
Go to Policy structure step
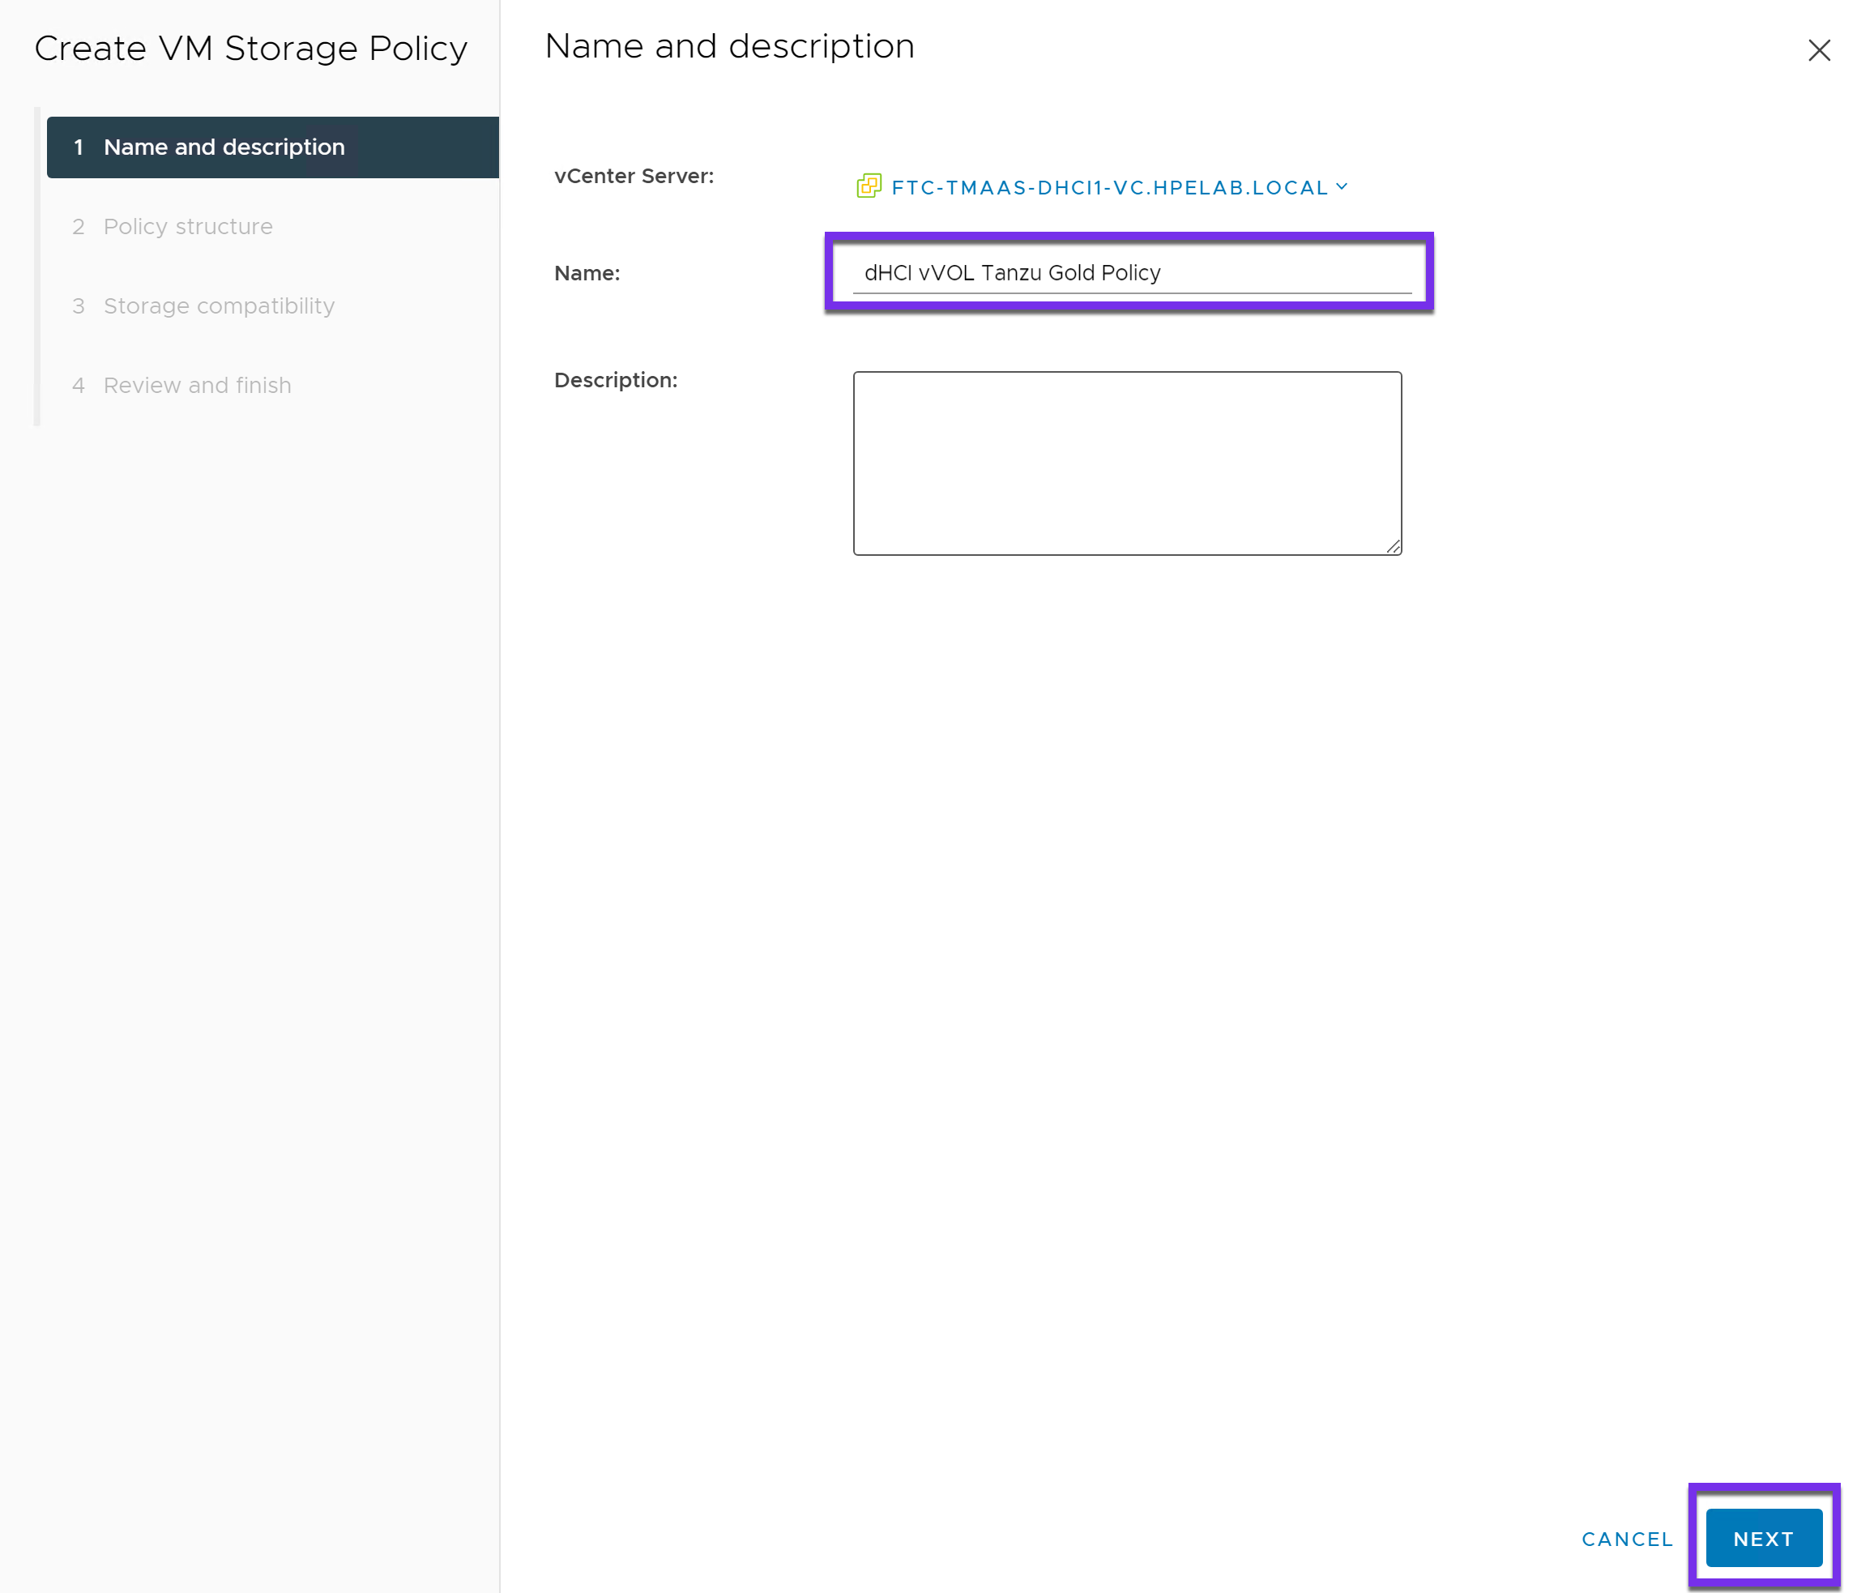(188, 227)
